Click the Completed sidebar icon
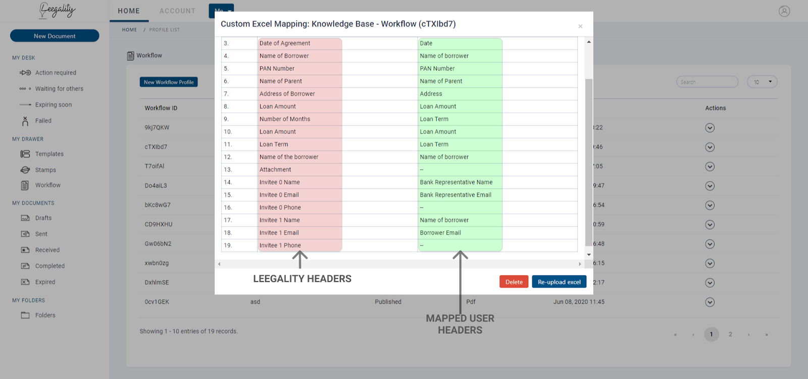Image resolution: width=808 pixels, height=379 pixels. [25, 266]
